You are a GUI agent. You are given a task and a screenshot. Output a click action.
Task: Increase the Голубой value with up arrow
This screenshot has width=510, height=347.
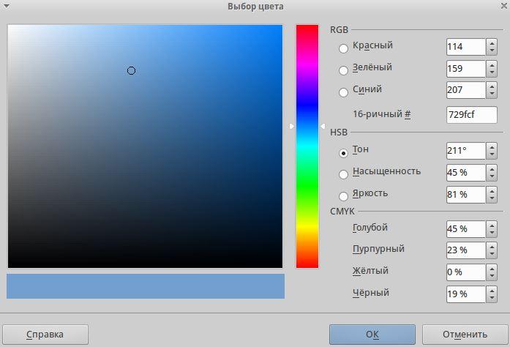(x=492, y=225)
